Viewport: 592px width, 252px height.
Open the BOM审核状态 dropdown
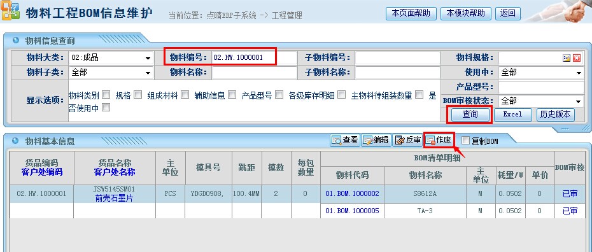point(540,101)
